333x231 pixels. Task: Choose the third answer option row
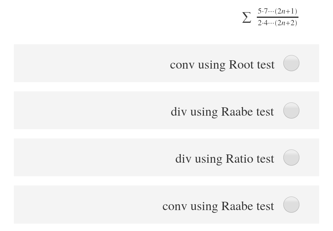[166, 157]
